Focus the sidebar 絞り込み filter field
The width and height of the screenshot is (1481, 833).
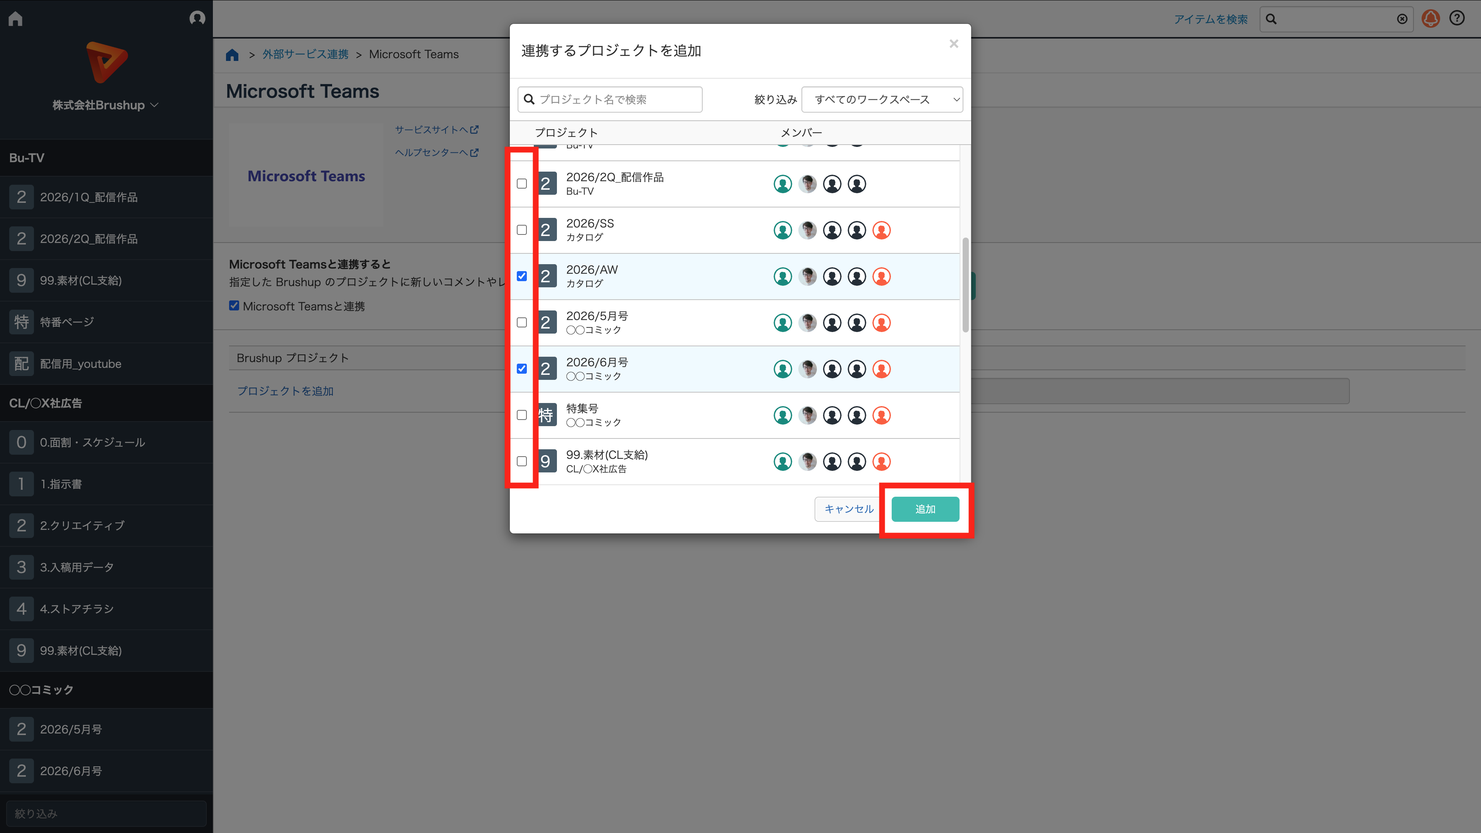coord(106,813)
